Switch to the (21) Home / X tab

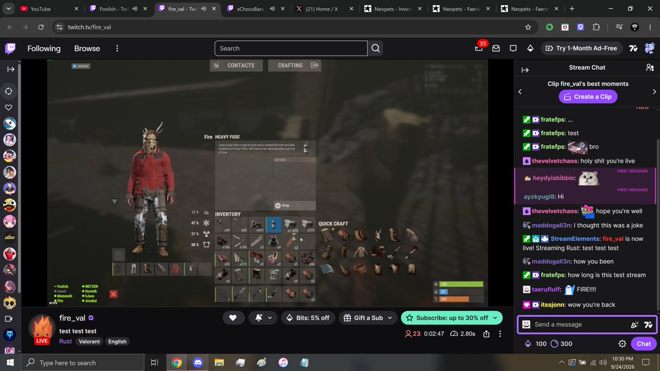click(x=324, y=9)
